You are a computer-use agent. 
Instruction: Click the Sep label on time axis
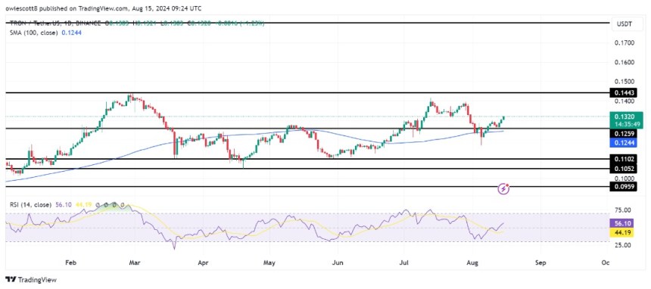point(540,263)
